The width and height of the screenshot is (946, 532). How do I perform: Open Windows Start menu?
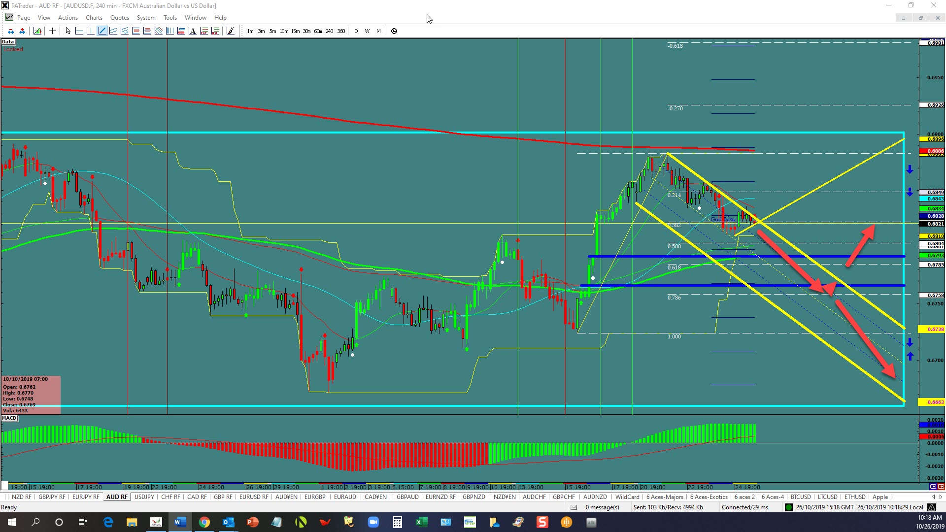pos(12,522)
